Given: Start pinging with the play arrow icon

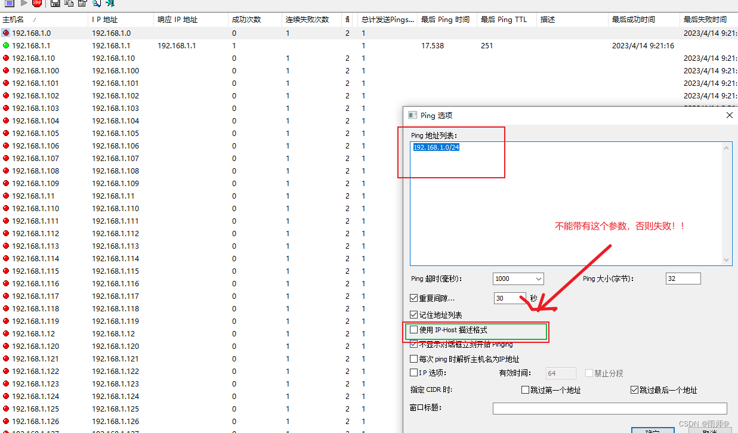Looking at the screenshot, I should (24, 4).
